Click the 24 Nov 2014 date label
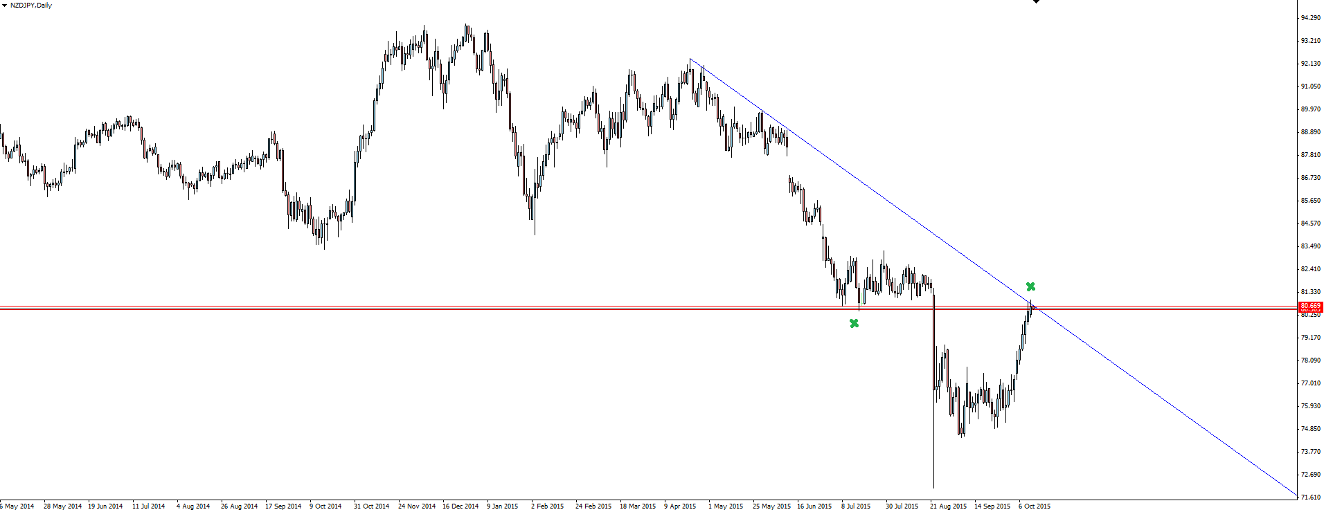This screenshot has height=512, width=1324. pos(417,506)
